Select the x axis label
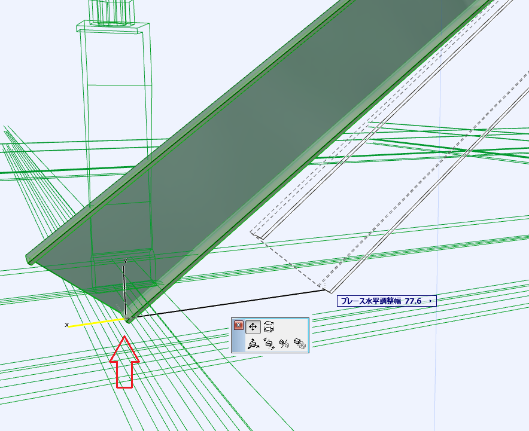This screenshot has width=529, height=431. tap(67, 325)
